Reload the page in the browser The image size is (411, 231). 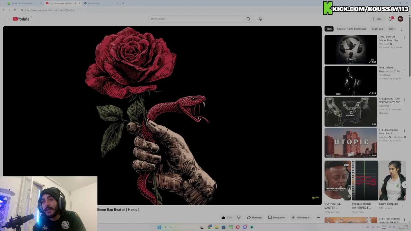point(15,10)
